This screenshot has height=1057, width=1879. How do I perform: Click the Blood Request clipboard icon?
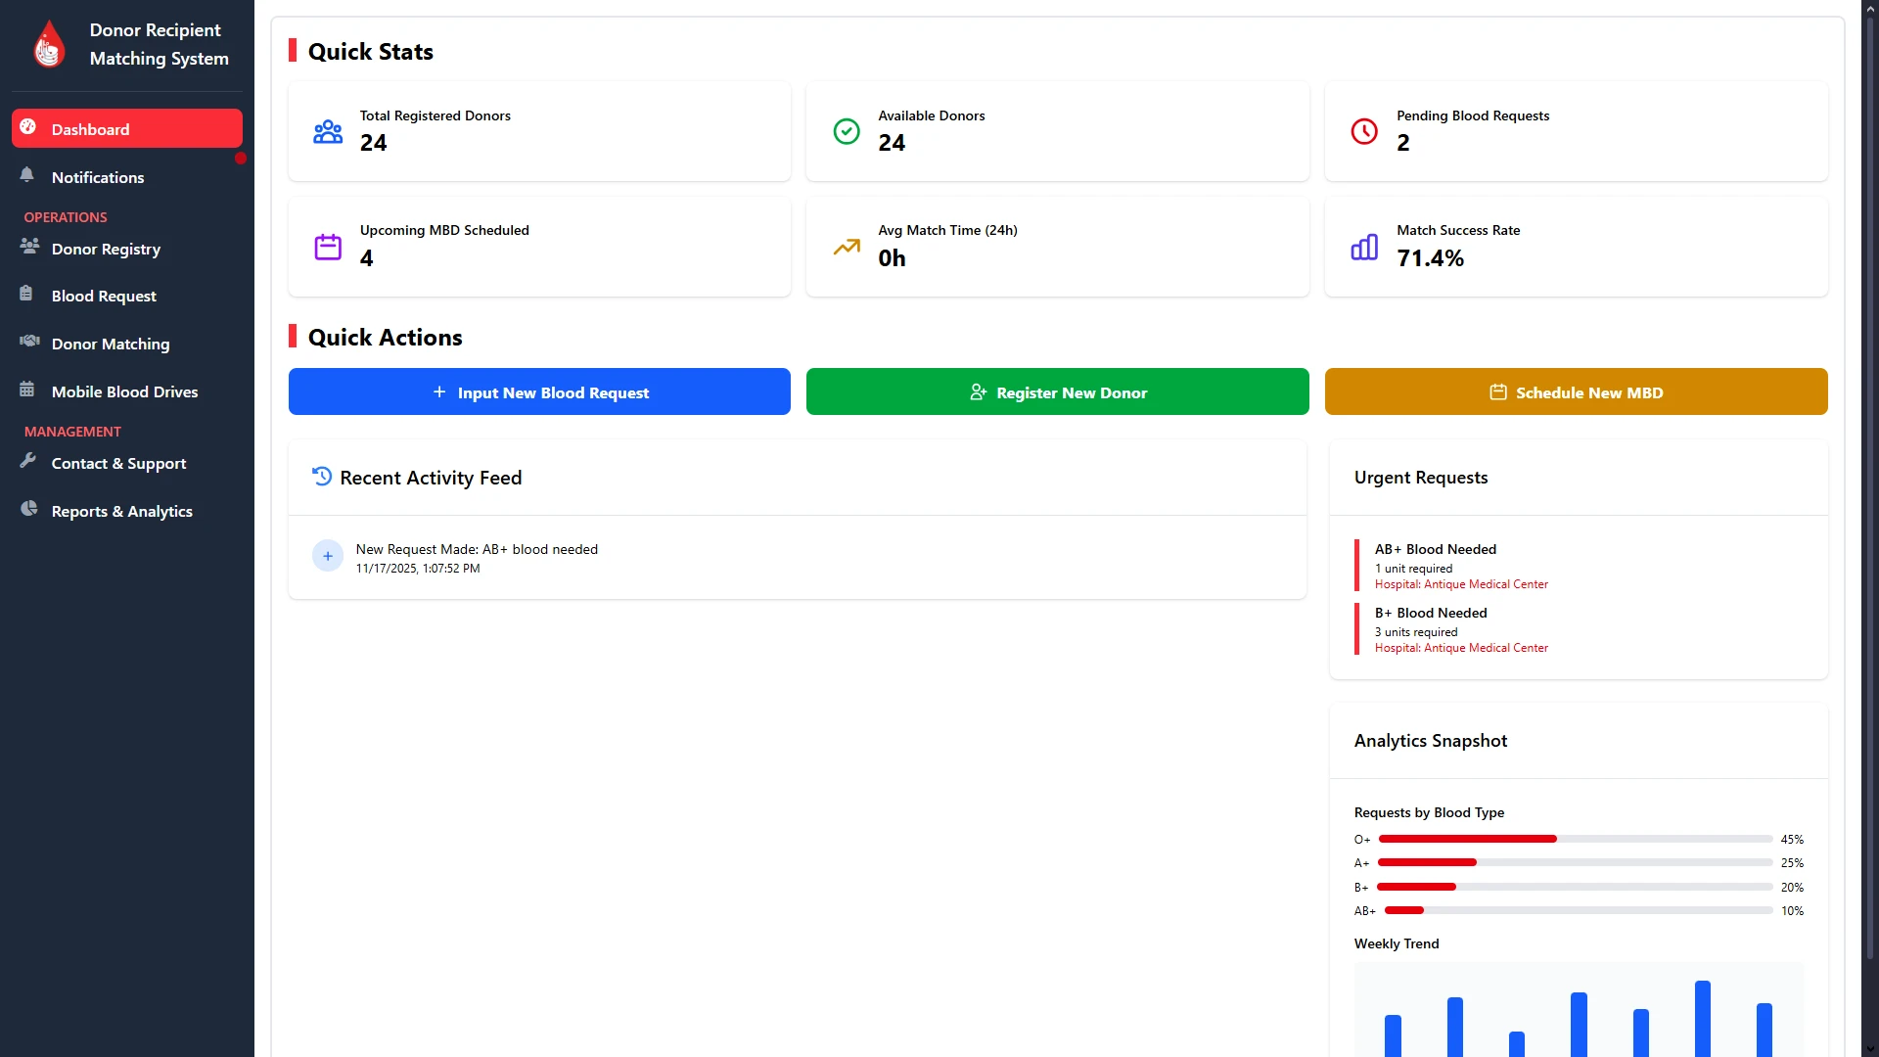(26, 294)
